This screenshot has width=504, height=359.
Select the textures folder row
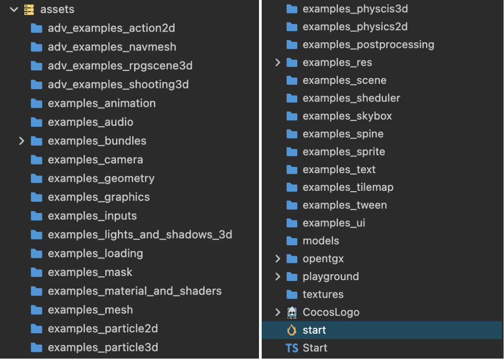click(x=383, y=295)
